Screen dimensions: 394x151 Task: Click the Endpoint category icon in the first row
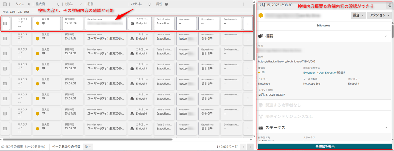click(x=132, y=23)
